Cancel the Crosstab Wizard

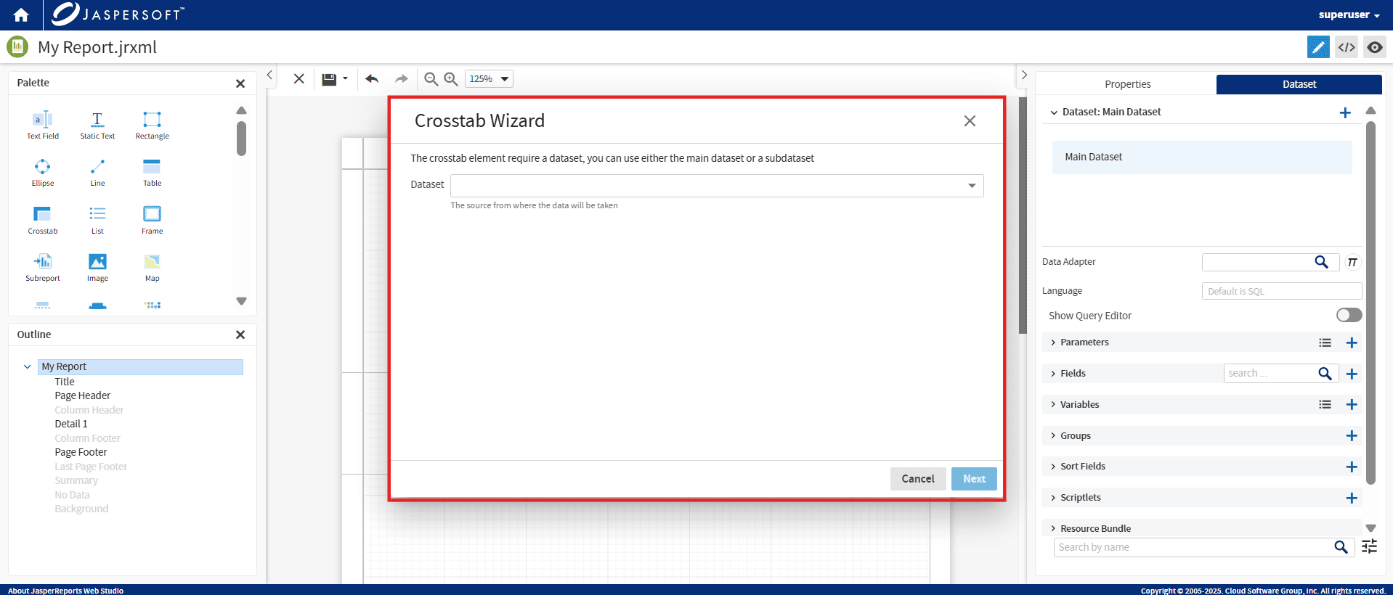coord(917,479)
